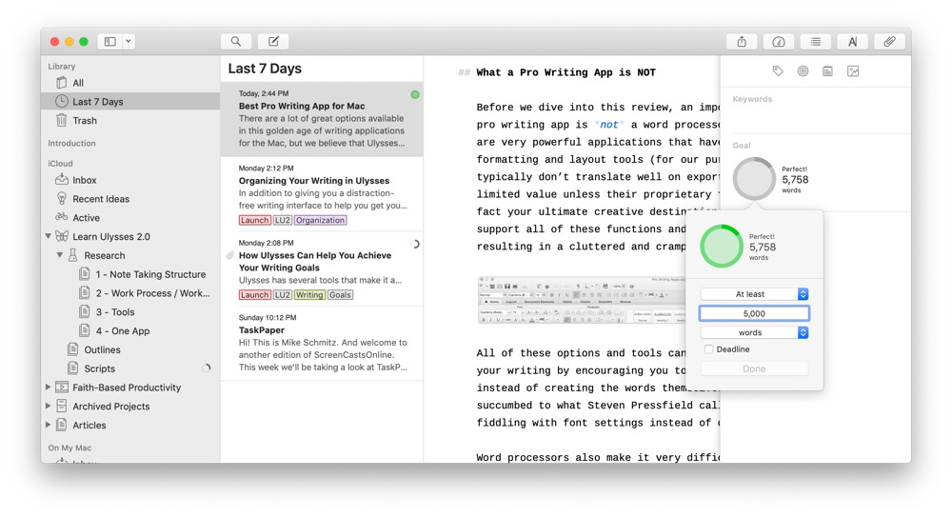Select the keywords tag icon

(778, 71)
